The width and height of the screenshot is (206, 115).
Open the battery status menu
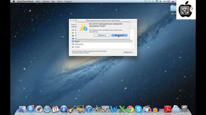point(167,1)
